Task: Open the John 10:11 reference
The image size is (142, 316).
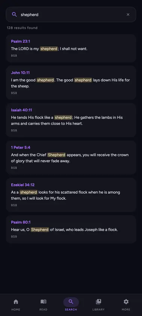Action: 20,73
